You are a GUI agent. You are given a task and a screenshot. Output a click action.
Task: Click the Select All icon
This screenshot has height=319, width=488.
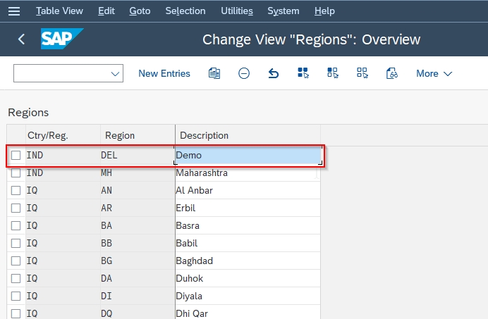303,73
